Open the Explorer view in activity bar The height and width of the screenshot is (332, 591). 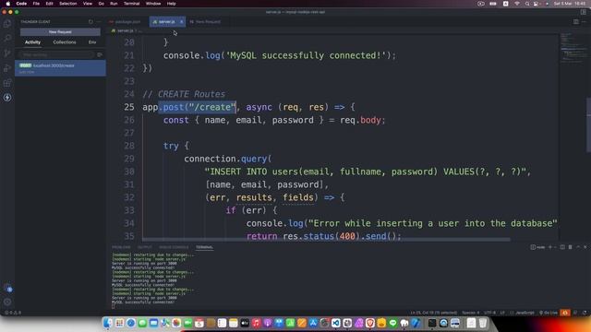click(x=7, y=24)
